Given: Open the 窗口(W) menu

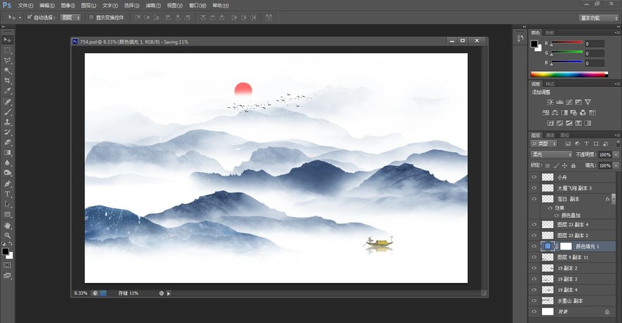Looking at the screenshot, I should (198, 6).
